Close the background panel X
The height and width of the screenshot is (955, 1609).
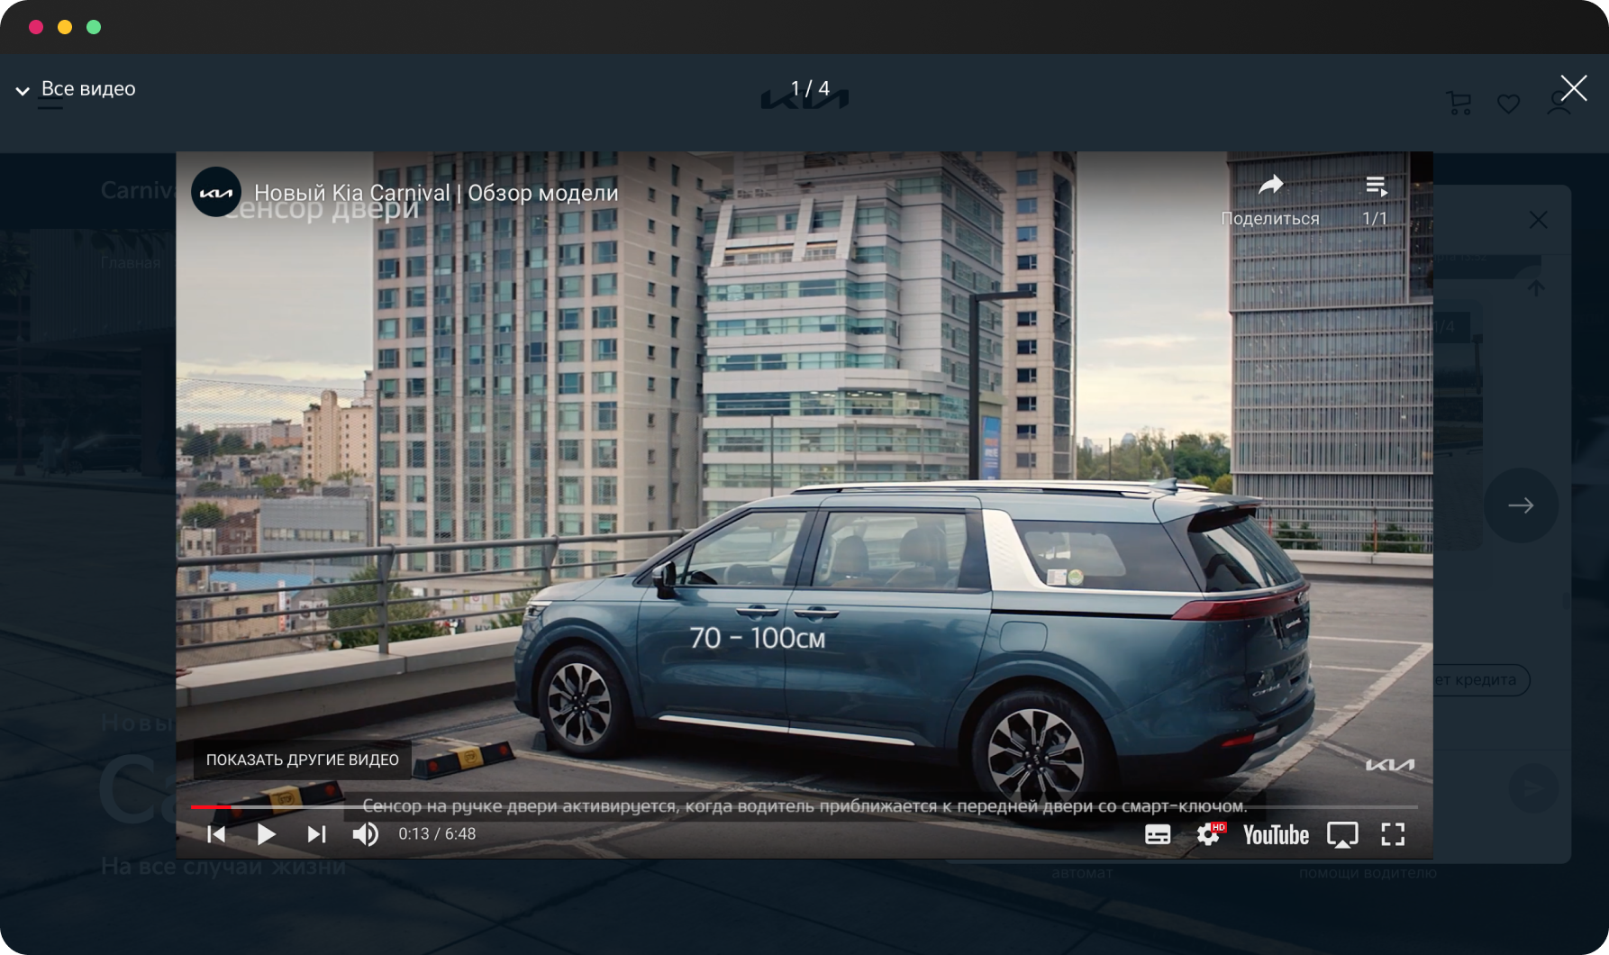point(1538,220)
